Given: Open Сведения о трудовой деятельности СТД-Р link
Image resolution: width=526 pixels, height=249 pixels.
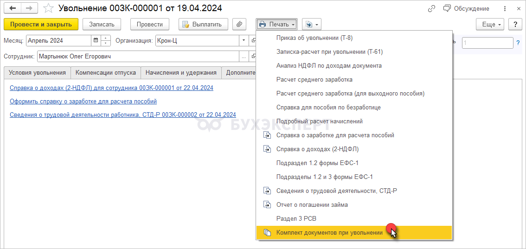Looking at the screenshot, I should 123,114.
